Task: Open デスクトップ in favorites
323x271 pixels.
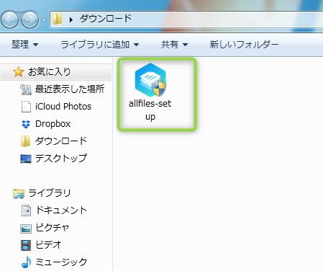Action: (61, 159)
